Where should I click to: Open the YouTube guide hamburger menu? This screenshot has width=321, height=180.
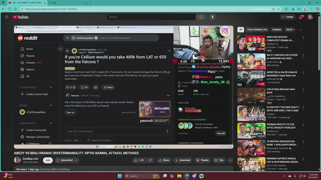click(x=7, y=17)
